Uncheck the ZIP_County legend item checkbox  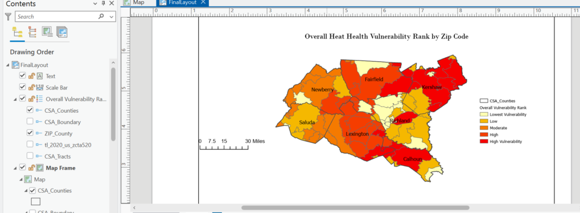pos(31,133)
